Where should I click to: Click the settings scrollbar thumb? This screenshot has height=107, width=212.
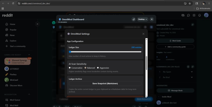click(x=147, y=63)
